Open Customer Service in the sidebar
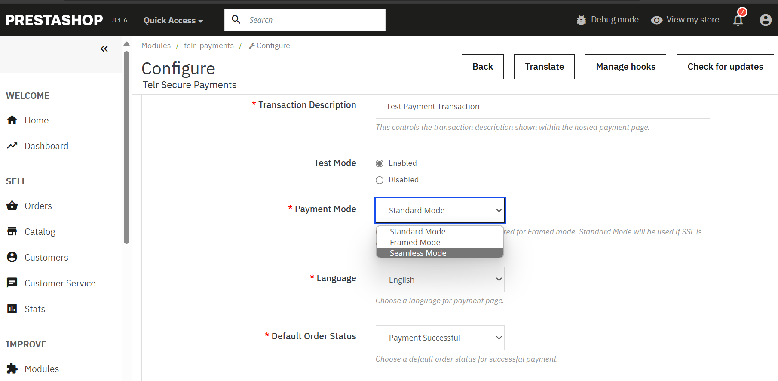This screenshot has height=381, width=778. click(x=60, y=283)
